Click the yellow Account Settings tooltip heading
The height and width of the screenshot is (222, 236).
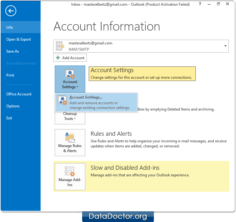tap(112, 70)
